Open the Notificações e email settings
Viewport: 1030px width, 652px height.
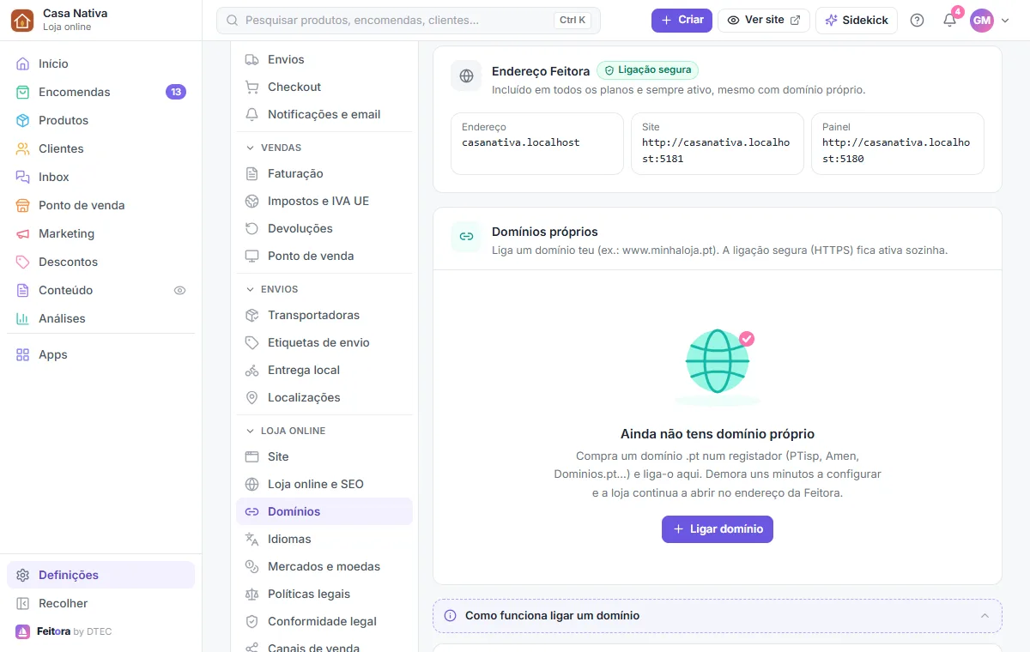(x=324, y=114)
